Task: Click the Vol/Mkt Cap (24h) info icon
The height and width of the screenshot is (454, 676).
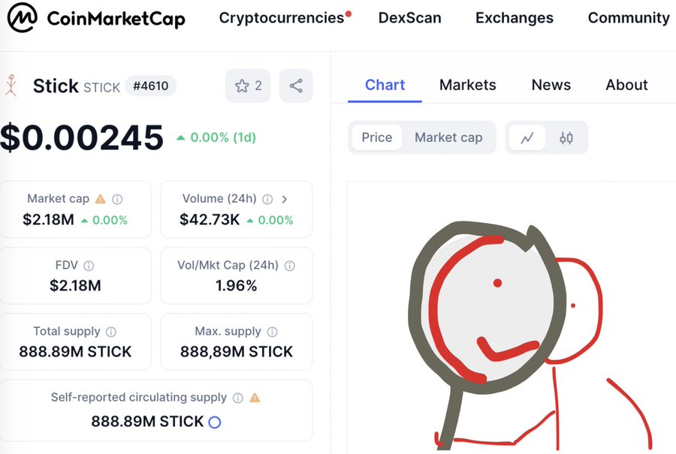Action: (290, 266)
